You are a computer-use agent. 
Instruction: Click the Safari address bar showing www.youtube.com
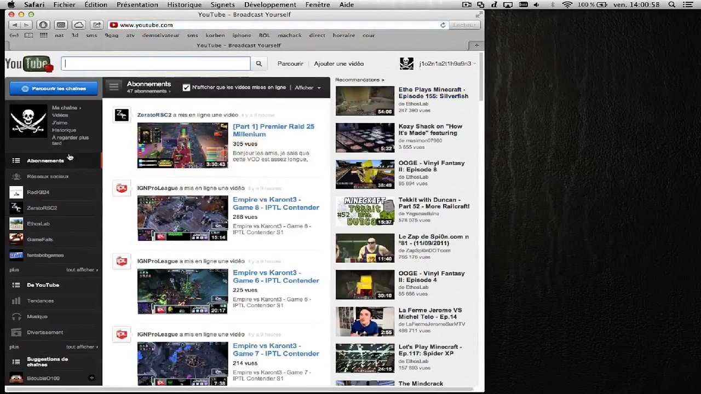(x=277, y=25)
